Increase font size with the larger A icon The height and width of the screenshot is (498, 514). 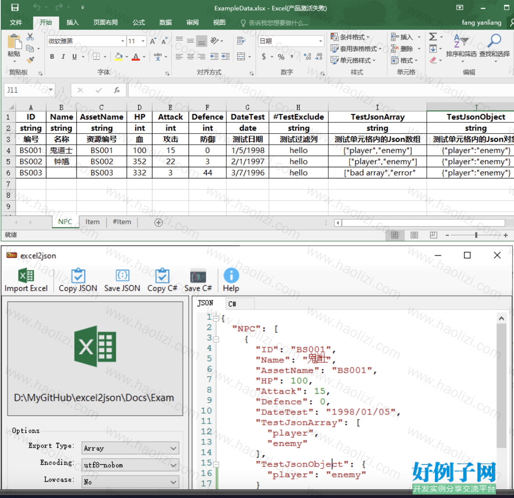[153, 41]
